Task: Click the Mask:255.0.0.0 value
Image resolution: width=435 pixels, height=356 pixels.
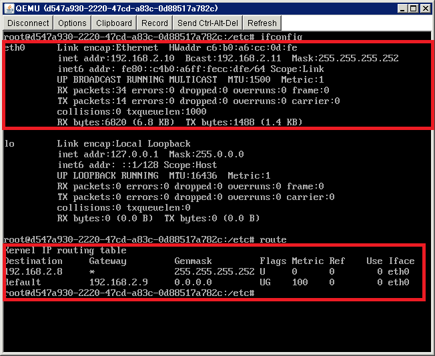Action: click(x=206, y=154)
